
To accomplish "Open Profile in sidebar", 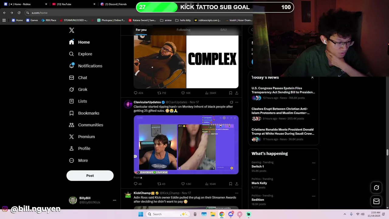I will pos(80,148).
